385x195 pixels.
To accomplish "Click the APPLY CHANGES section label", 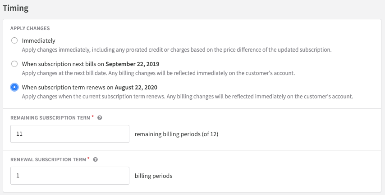I will [x=30, y=28].
